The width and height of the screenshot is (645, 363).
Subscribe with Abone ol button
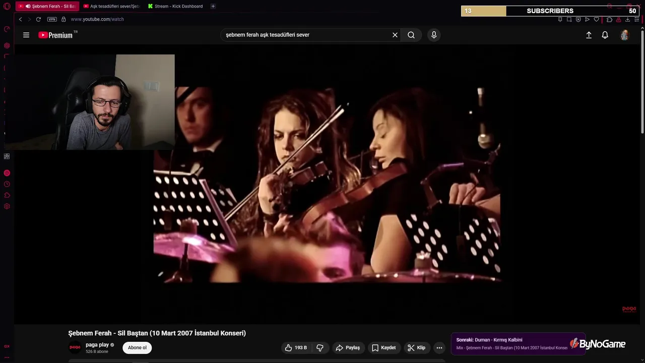[x=137, y=347]
